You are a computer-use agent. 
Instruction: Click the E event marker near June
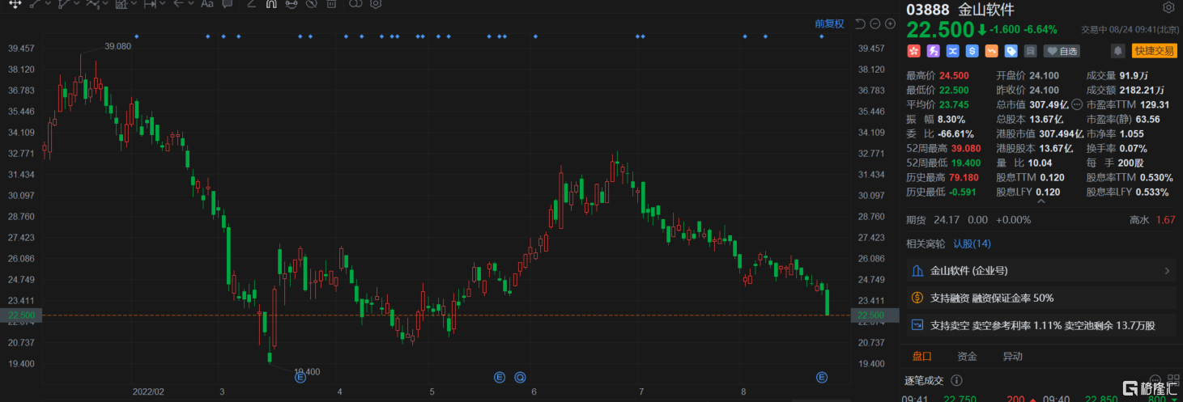point(500,377)
